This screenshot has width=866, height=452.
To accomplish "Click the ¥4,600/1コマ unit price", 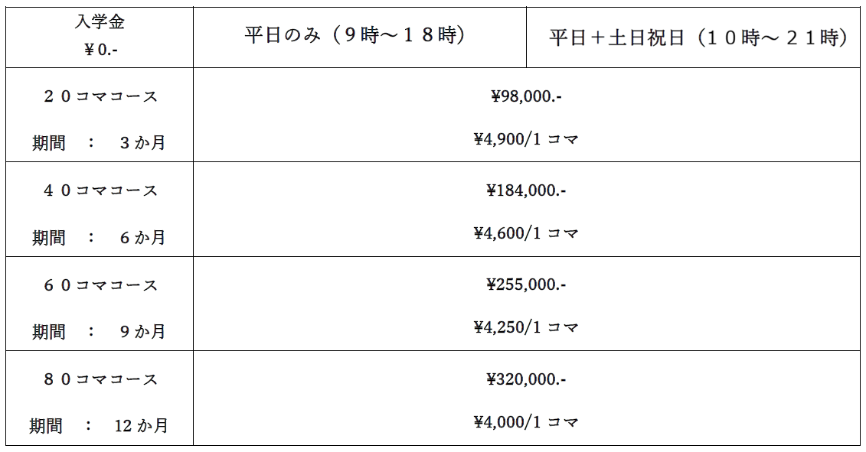I will click(x=526, y=233).
